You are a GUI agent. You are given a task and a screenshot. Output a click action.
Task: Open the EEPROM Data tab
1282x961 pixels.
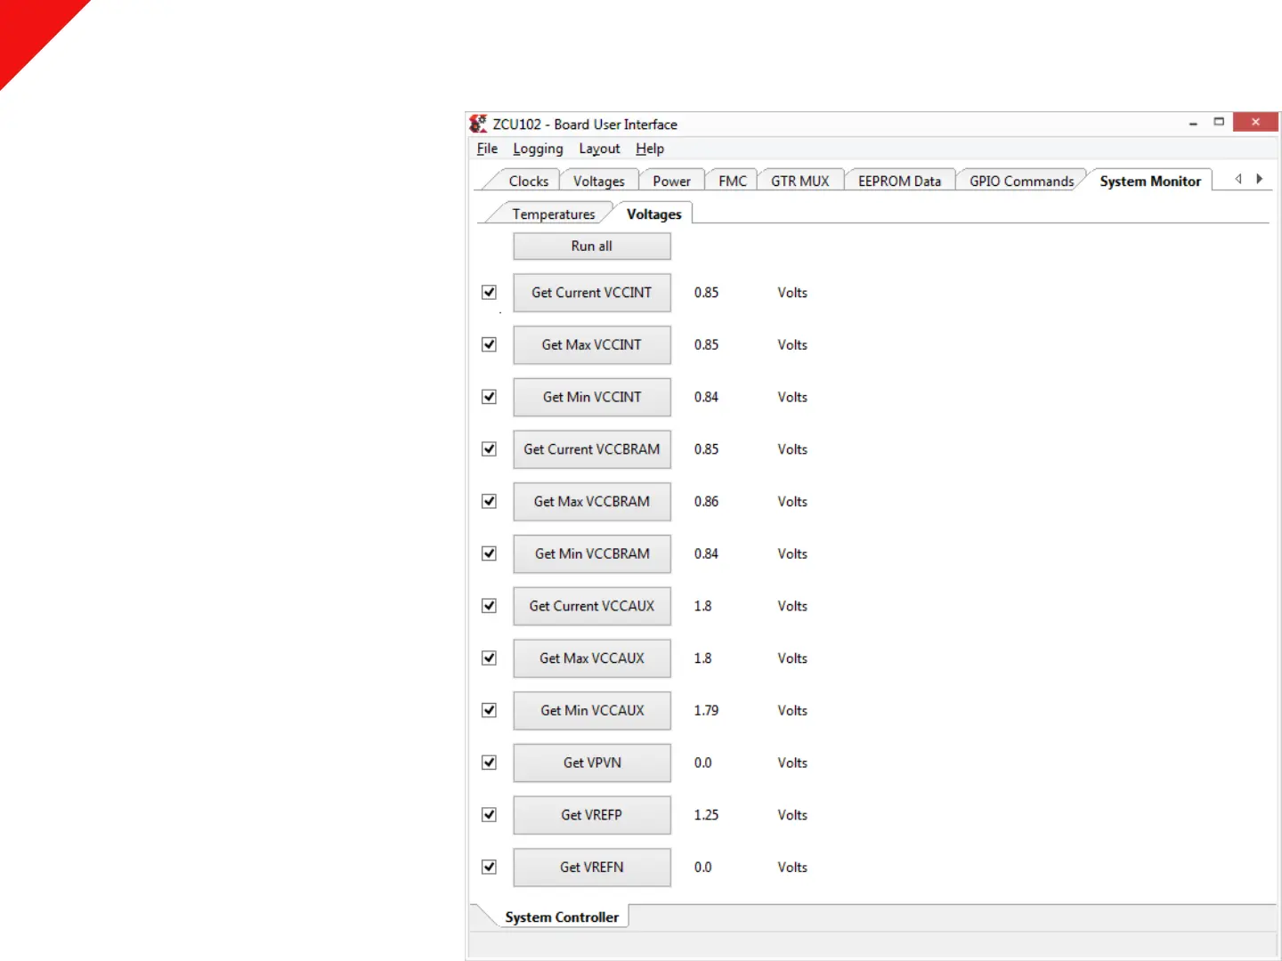pyautogui.click(x=899, y=181)
